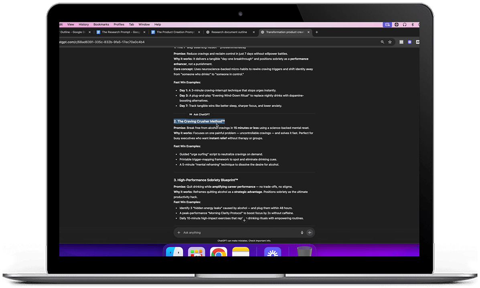Viewport: 480px width, 288px height.
Task: Click the headphones icon in the menu bar
Action: point(405,24)
